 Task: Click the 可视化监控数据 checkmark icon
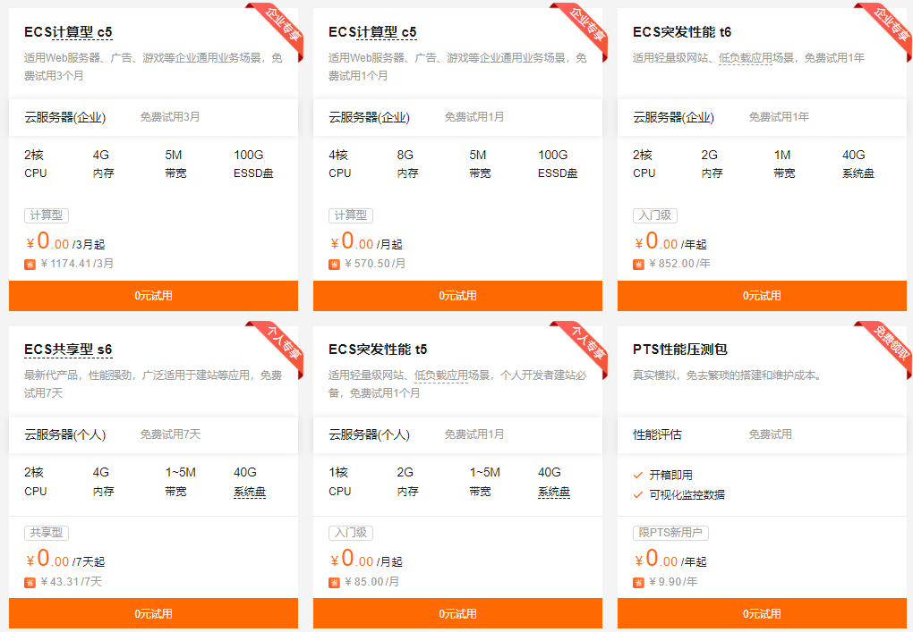coord(637,495)
